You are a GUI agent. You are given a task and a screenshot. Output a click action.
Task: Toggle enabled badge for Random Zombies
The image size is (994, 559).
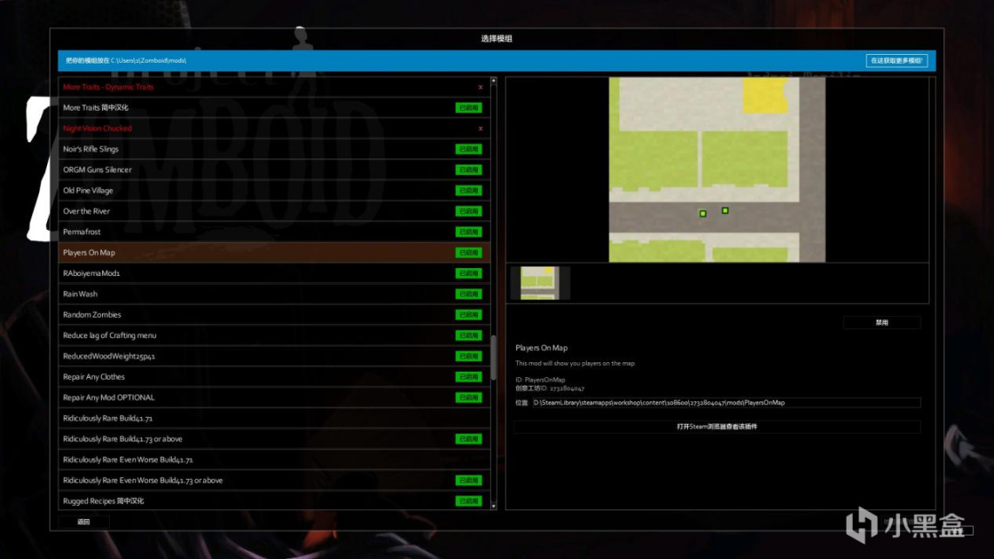pos(468,314)
